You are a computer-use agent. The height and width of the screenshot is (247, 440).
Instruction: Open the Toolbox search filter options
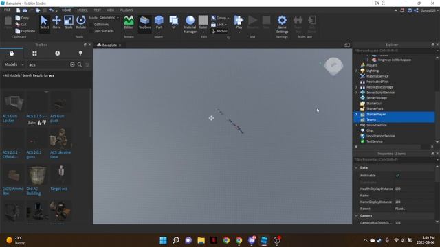[87, 64]
